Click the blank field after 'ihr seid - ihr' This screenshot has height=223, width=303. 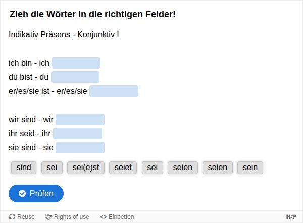77,133
